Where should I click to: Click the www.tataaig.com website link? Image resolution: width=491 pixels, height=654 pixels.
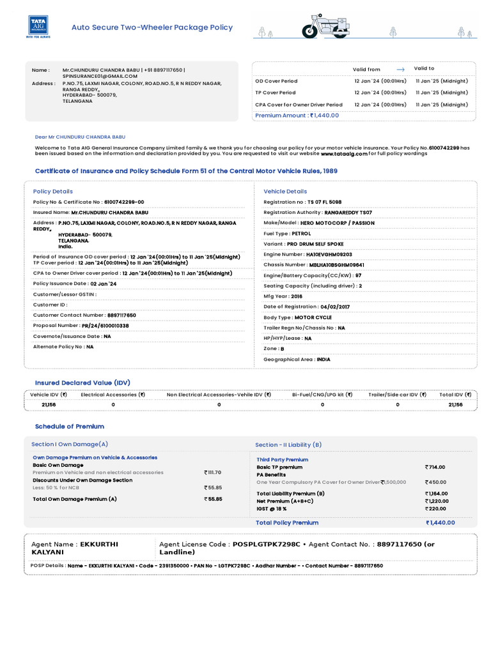pos(344,153)
